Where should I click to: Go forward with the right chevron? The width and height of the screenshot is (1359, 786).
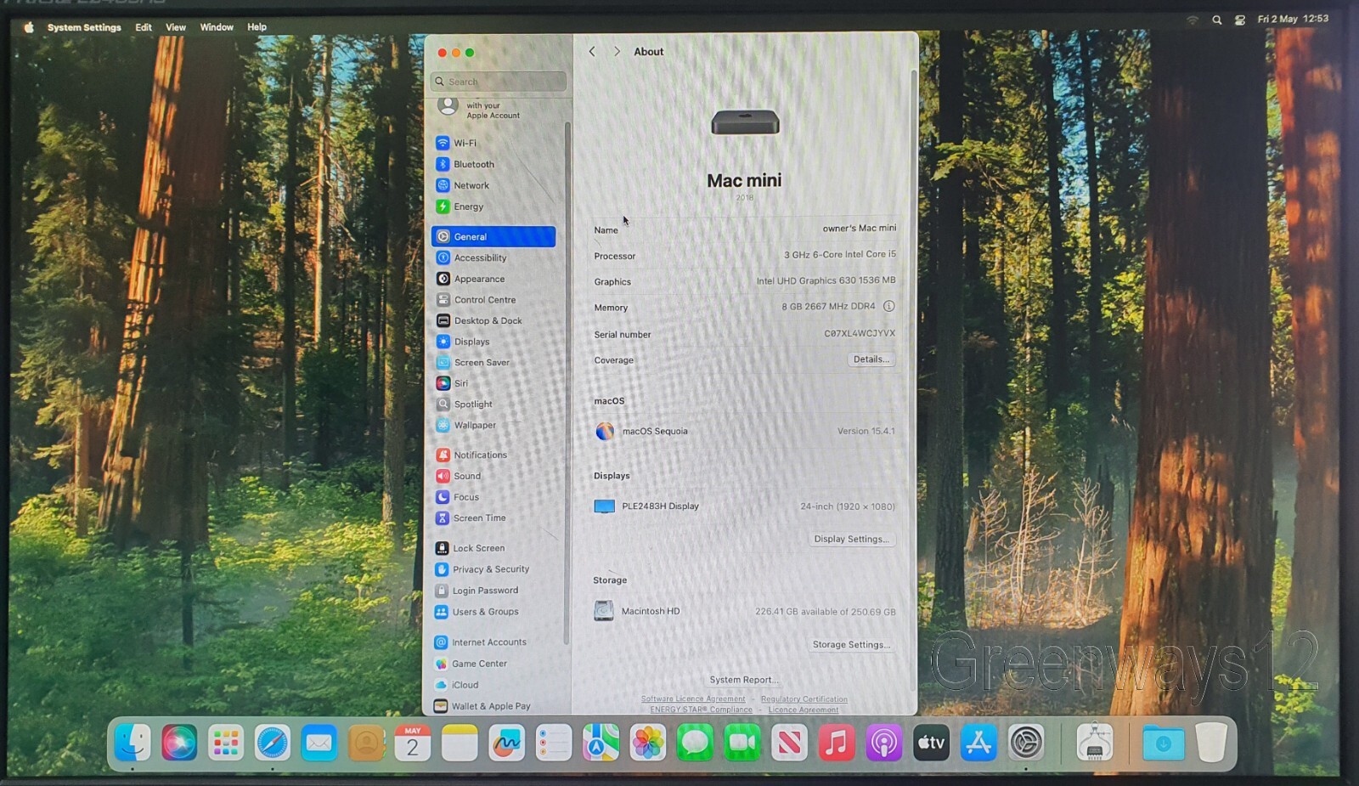tap(617, 52)
